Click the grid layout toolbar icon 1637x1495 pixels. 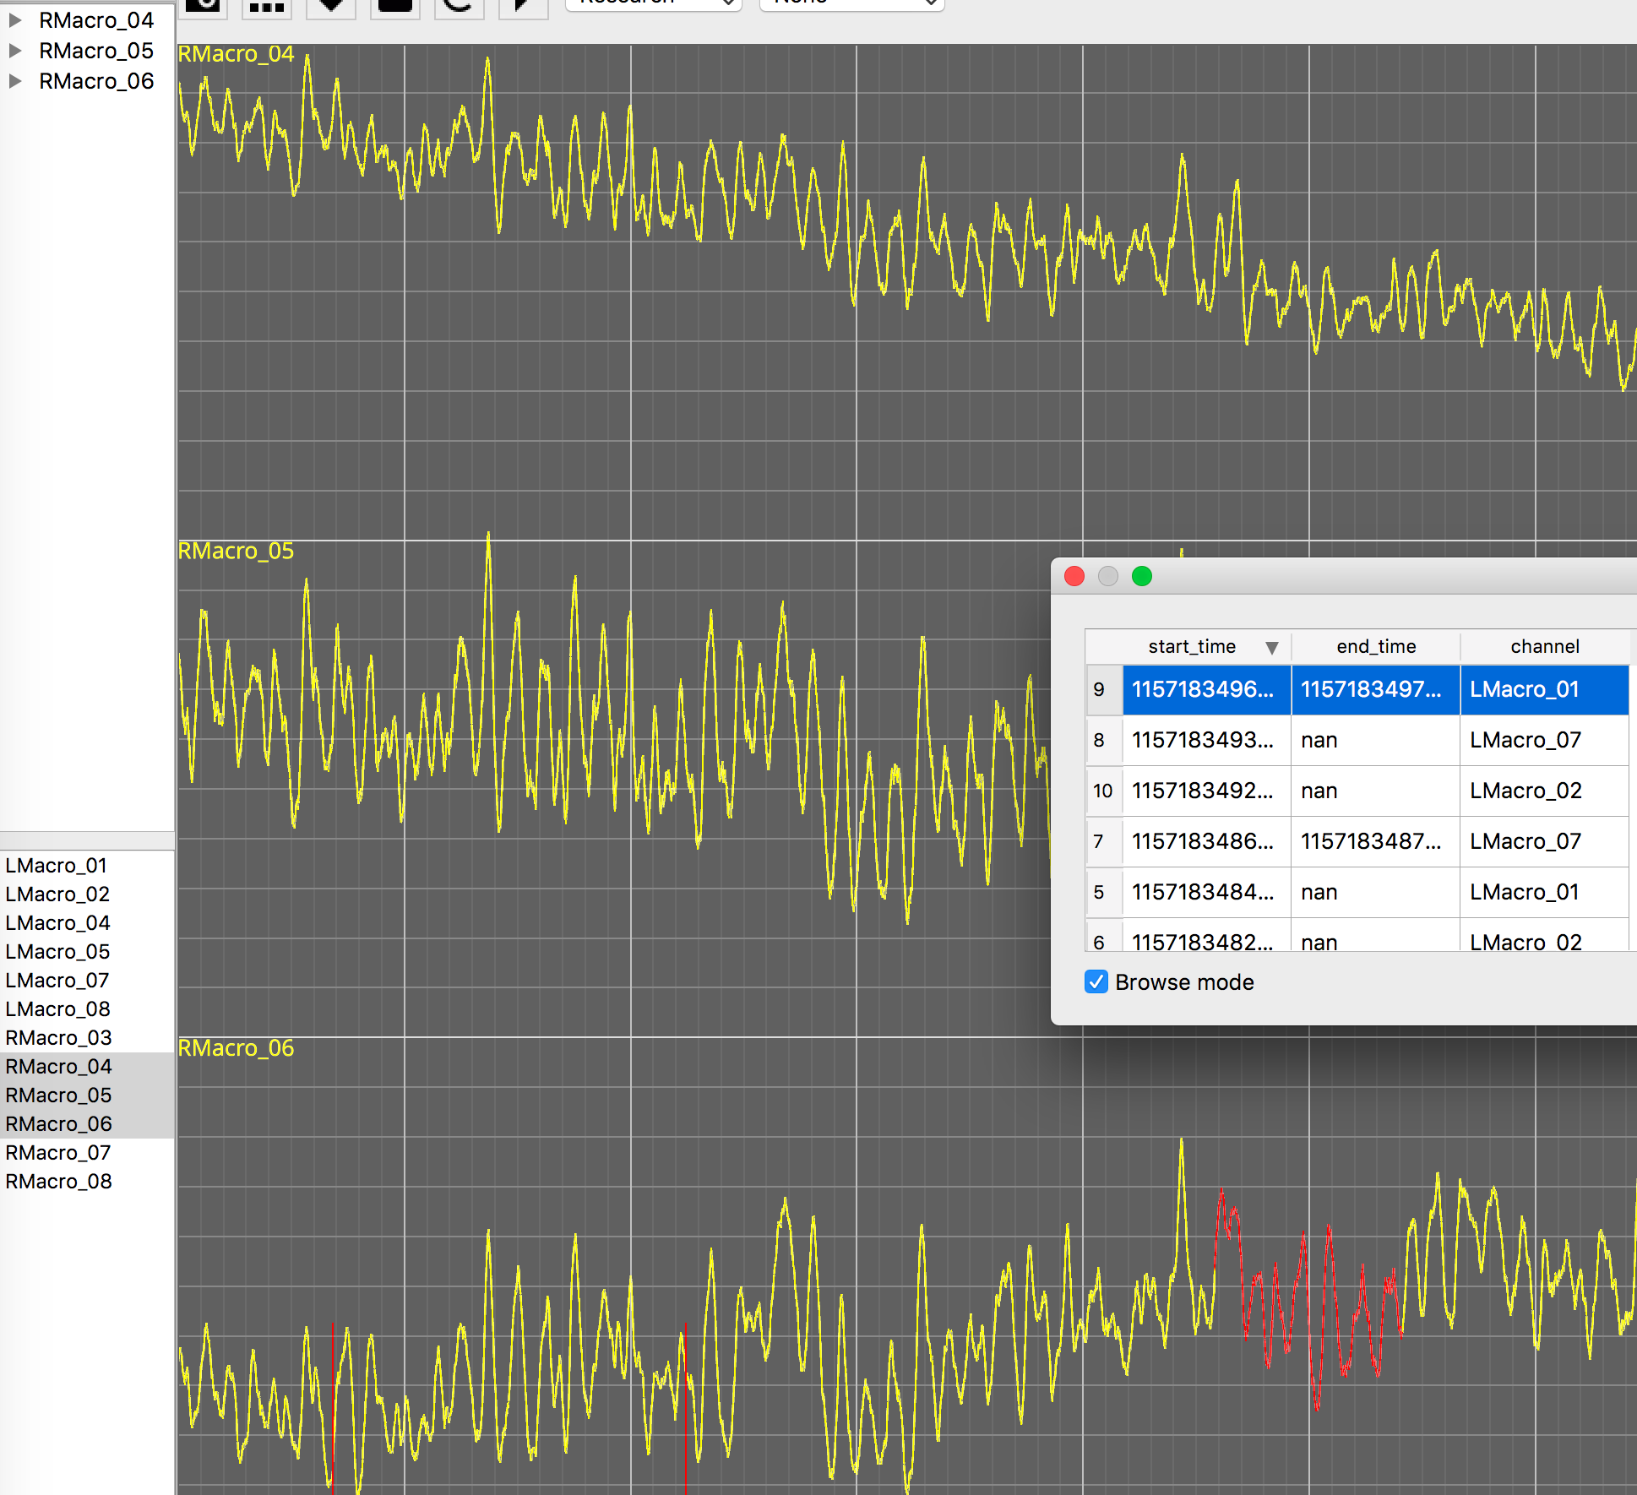[267, 7]
